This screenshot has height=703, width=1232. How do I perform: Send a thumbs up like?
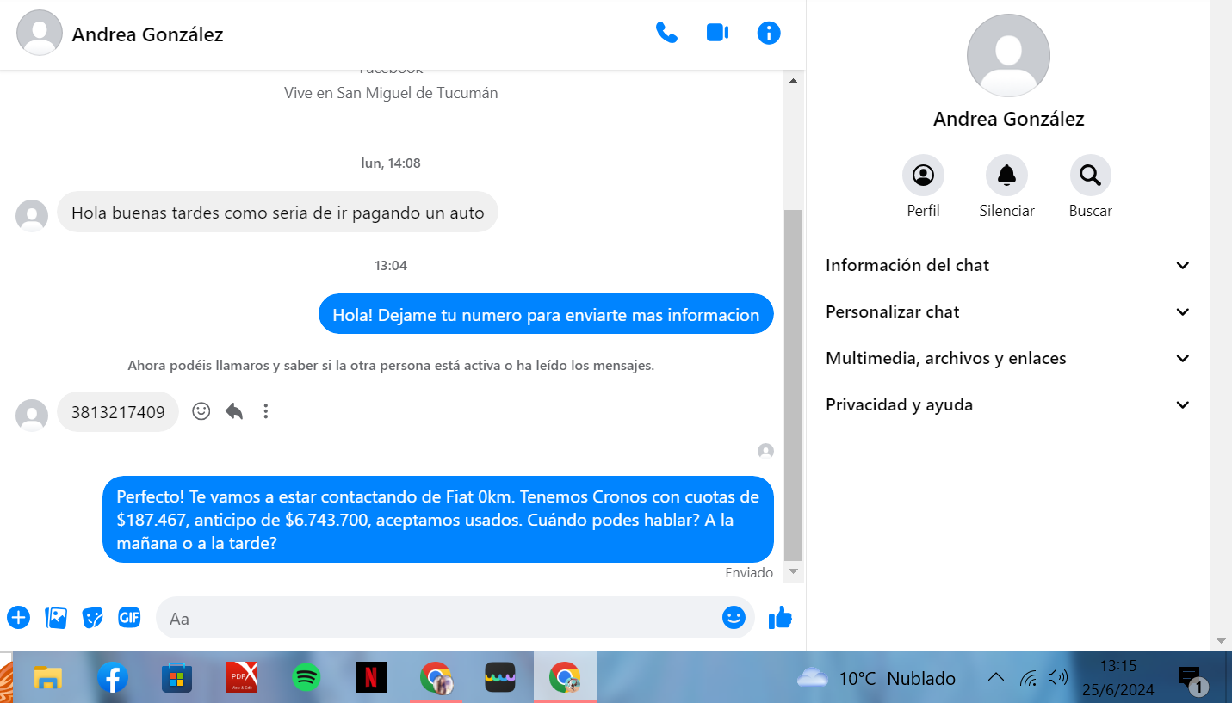point(780,617)
